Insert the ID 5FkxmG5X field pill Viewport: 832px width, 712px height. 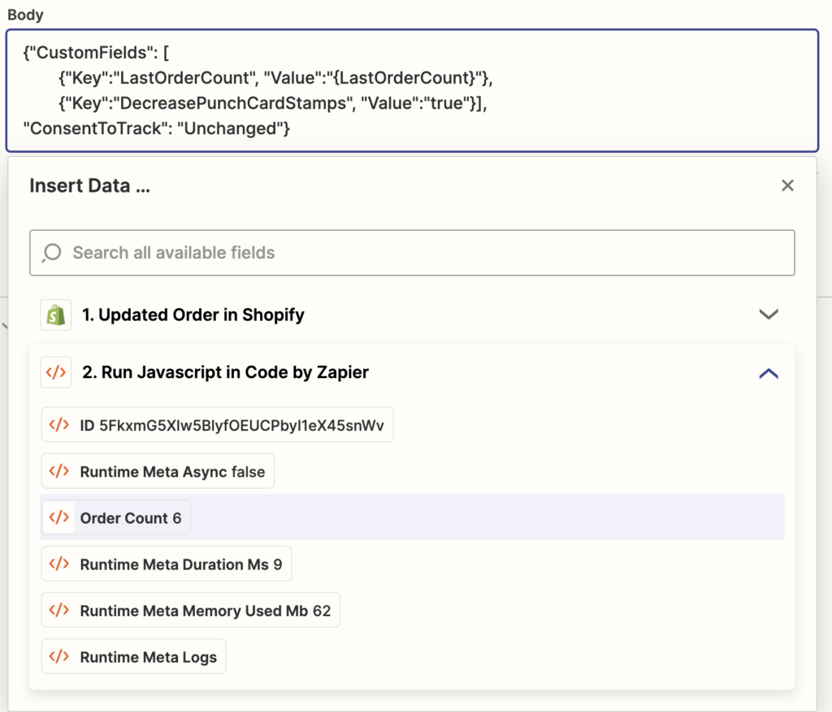(217, 425)
